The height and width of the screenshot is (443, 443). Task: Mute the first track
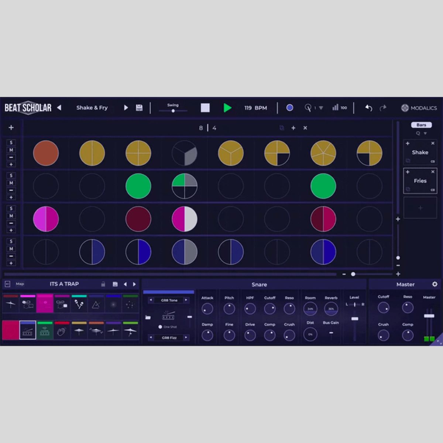pos(11,150)
